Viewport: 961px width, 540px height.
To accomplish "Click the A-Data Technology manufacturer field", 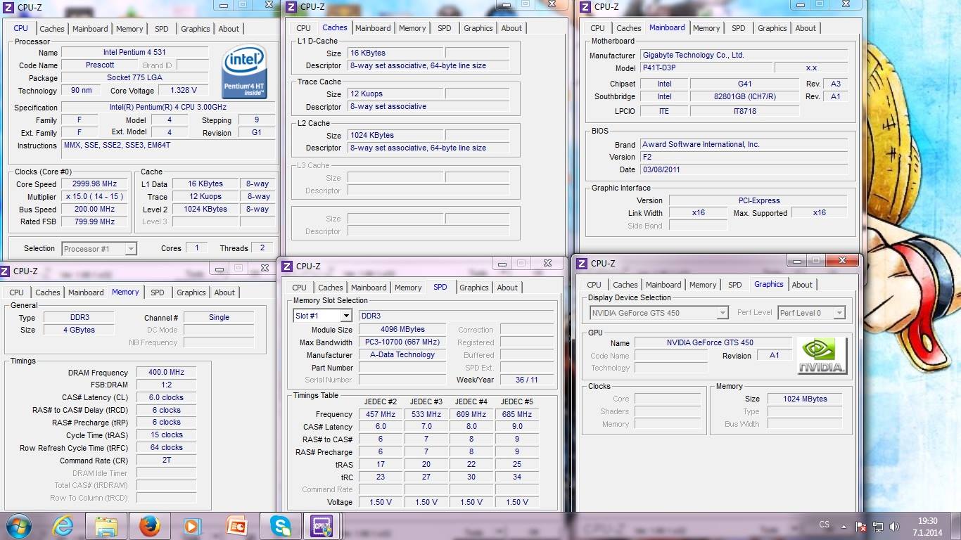I will click(402, 354).
